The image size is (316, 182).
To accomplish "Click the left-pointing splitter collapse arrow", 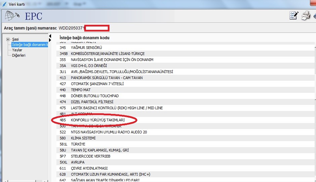I will point(50,36).
